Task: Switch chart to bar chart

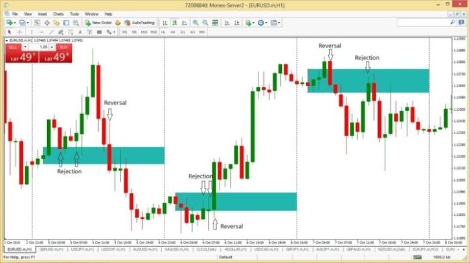Action: click(165, 22)
